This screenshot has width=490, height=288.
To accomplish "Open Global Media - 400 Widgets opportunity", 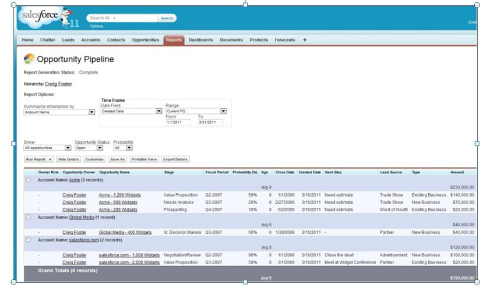I will pos(125,232).
